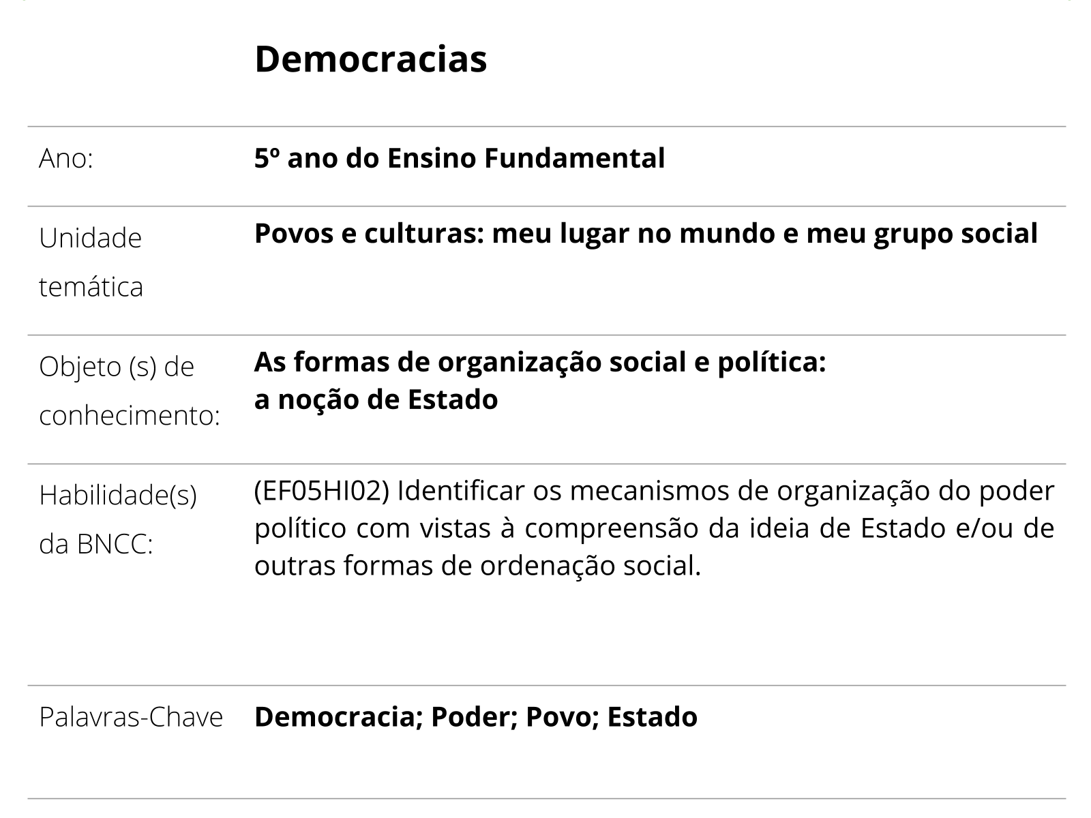This screenshot has width=1091, height=818.
Task: Click "outras formas de ordenação social." line
Action: (x=477, y=566)
